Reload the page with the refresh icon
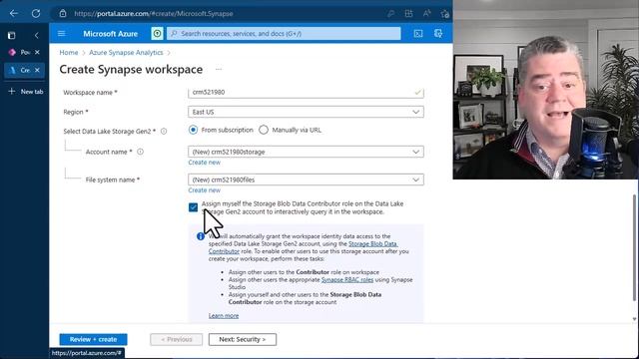This screenshot has height=359, width=639. point(36,13)
